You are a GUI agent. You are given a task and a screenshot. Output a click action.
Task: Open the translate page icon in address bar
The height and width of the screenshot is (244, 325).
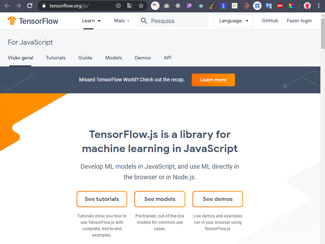pyautogui.click(x=130, y=6)
